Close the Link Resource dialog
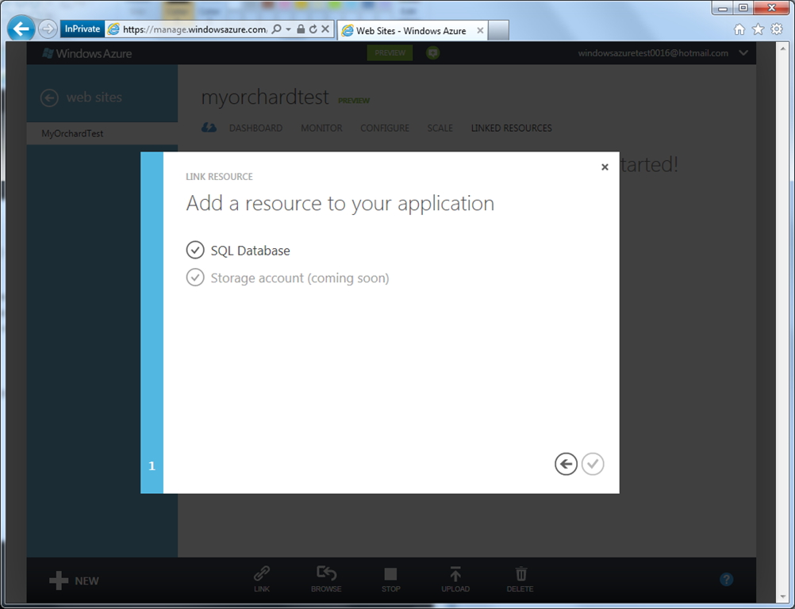The width and height of the screenshot is (795, 609). point(605,167)
